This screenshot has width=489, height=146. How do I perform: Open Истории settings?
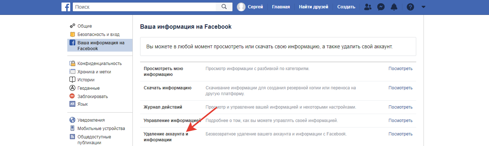[x=86, y=80]
